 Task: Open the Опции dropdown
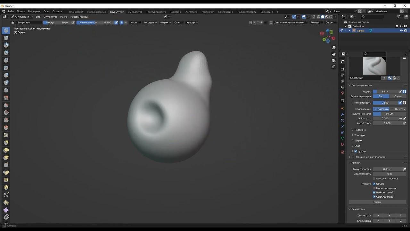331,22
